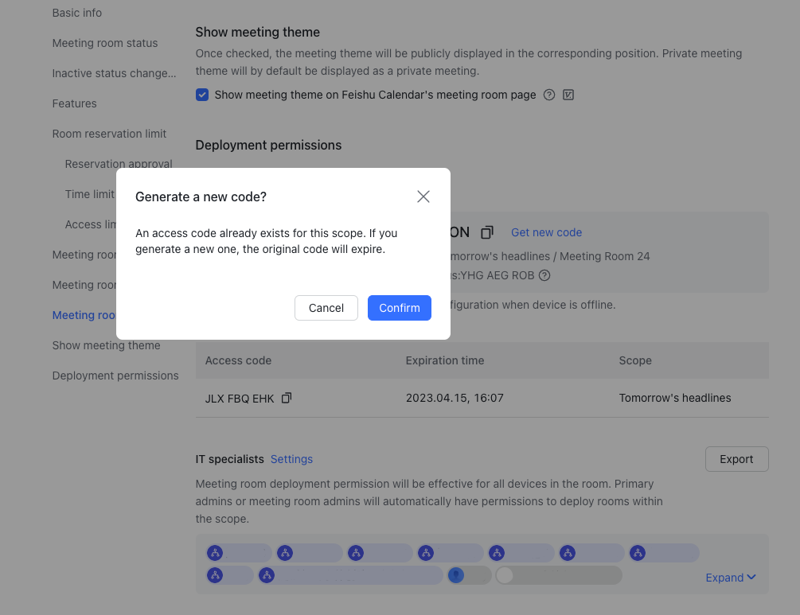The height and width of the screenshot is (615, 800).
Task: Click the Get new code link
Action: click(546, 232)
